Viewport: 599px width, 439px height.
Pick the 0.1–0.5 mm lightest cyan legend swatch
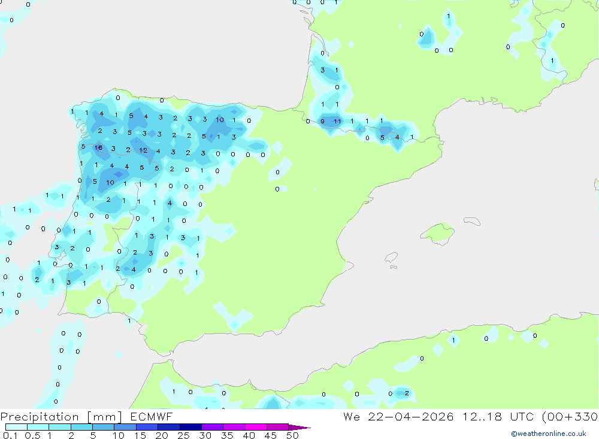(16, 427)
